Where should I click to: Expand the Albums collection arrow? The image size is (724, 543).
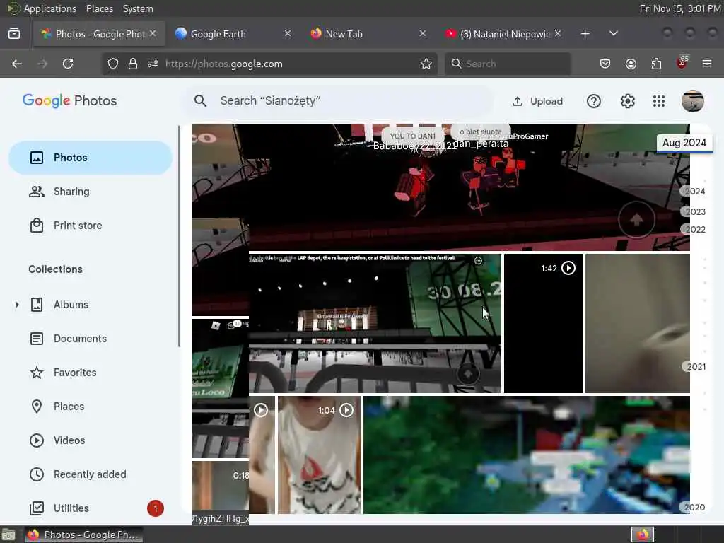coord(17,305)
